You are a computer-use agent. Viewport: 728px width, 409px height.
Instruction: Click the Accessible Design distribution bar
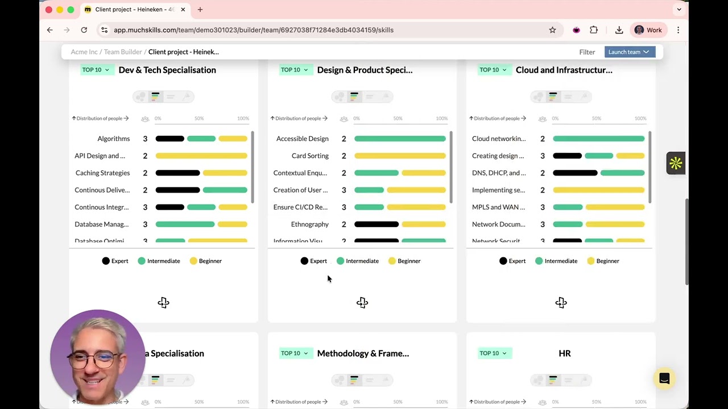[x=400, y=139]
